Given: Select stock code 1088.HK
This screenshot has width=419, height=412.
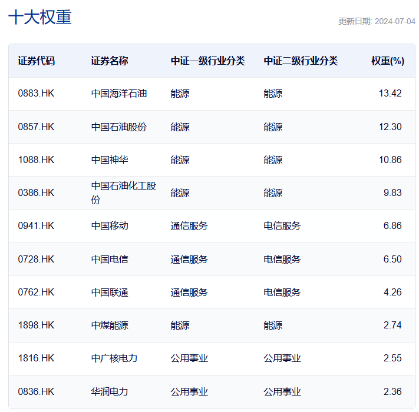Looking at the screenshot, I should click(36, 160).
